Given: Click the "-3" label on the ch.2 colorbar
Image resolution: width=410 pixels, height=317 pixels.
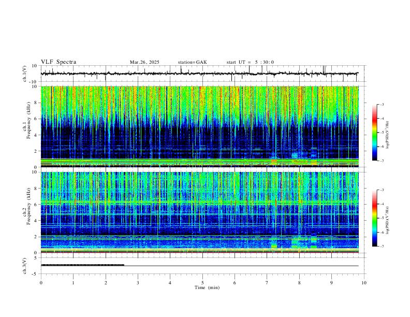Looking at the screenshot, I should point(382,190).
